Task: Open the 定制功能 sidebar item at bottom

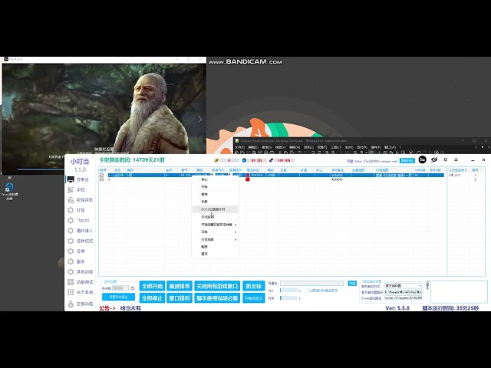Action: [x=81, y=304]
